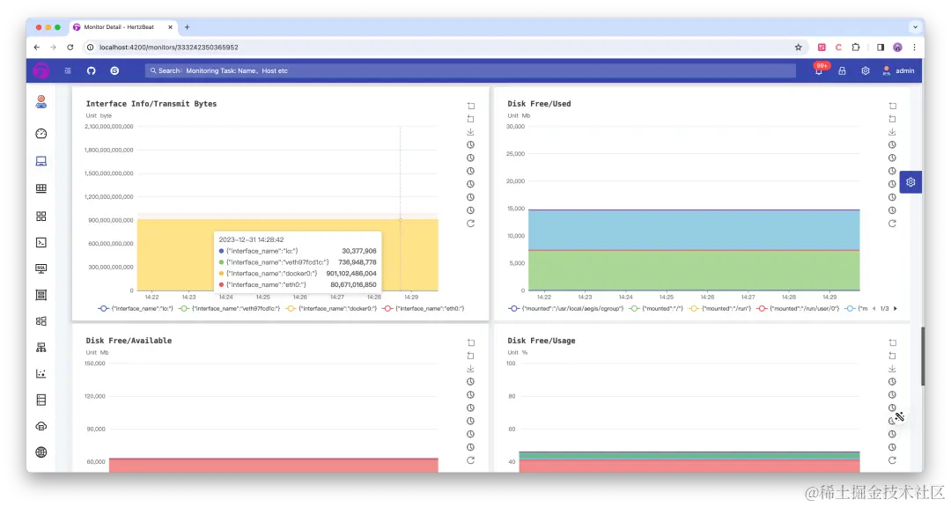
Task: Open the scatter chart icon in sidebar
Action: [41, 373]
